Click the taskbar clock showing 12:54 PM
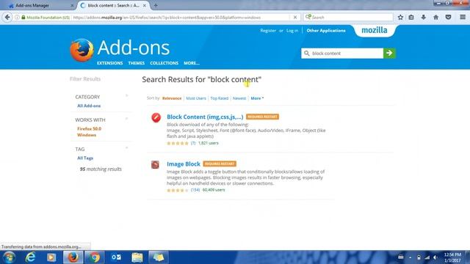Screen dimensions: 470x264 (452, 257)
